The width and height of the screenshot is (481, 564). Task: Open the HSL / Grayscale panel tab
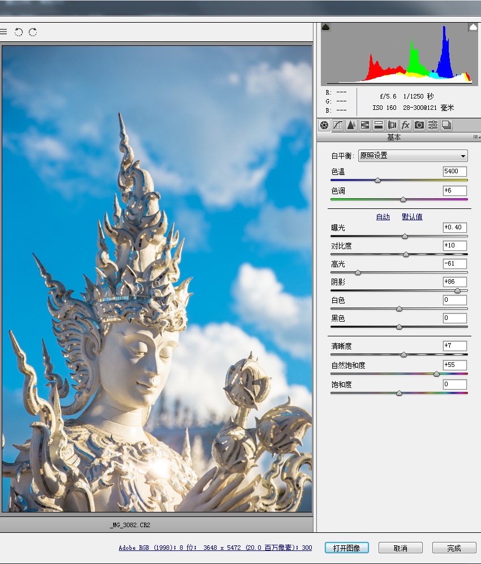coord(365,125)
